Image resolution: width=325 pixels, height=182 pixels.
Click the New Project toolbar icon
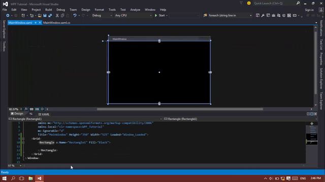coord(23,16)
